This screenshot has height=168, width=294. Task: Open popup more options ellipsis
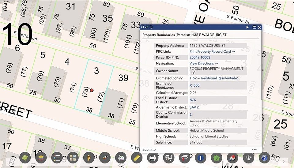[254, 149]
